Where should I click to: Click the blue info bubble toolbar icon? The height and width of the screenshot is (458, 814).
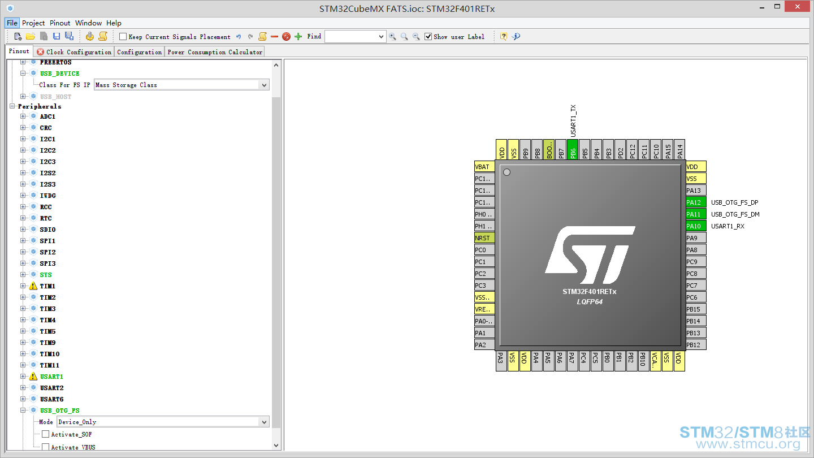(x=516, y=37)
